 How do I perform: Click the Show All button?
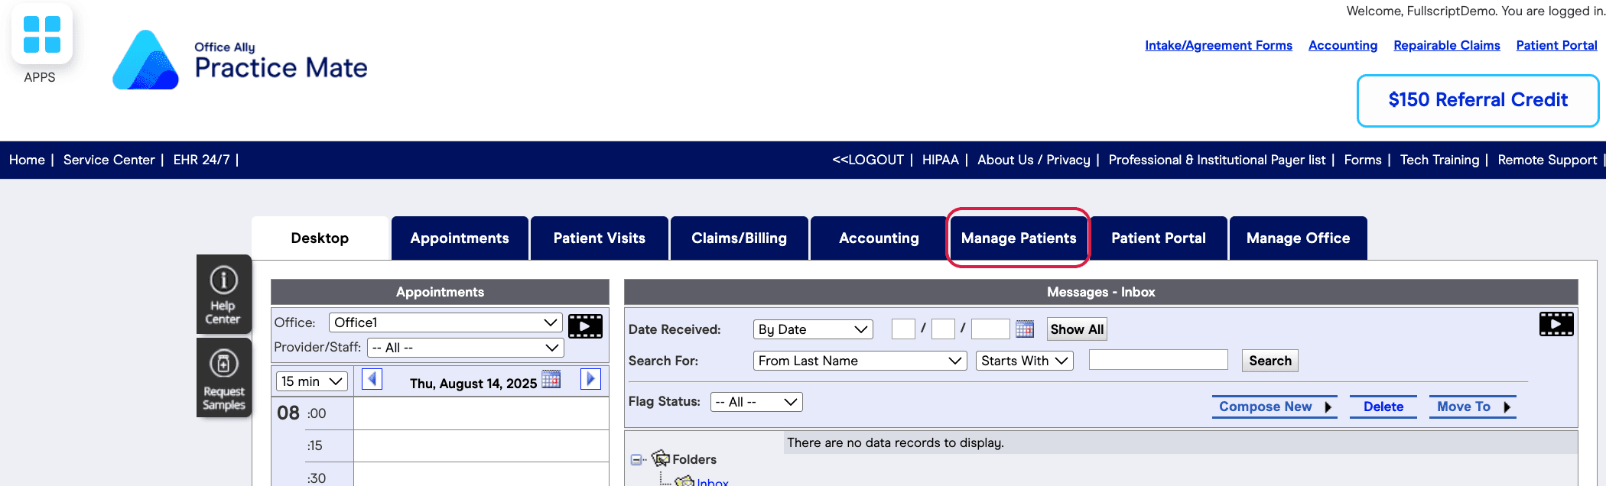pos(1077,329)
